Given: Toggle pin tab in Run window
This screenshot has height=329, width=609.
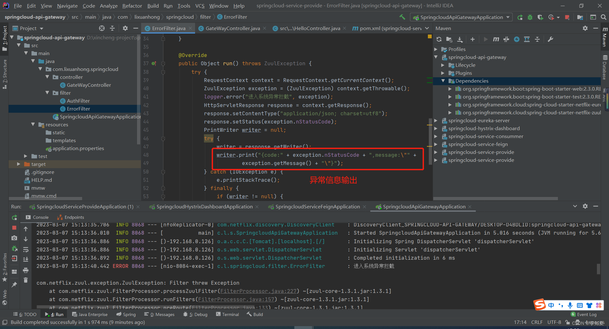Looking at the screenshot, I should 14,284.
